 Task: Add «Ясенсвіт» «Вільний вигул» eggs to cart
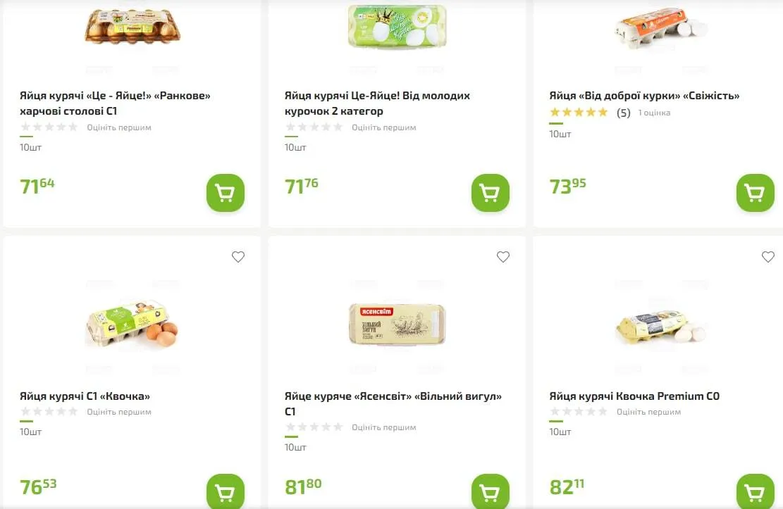[490, 491]
